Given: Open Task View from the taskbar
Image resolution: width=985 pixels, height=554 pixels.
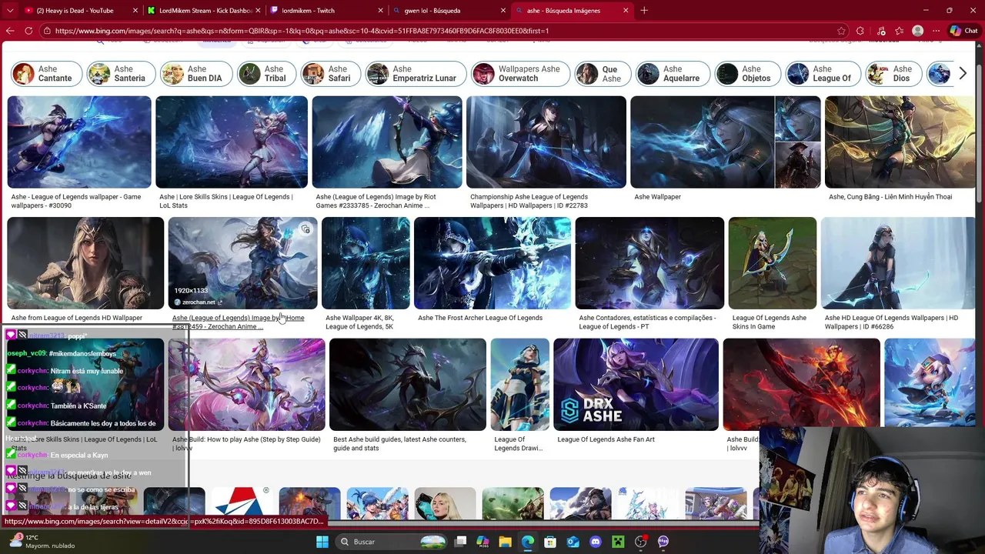Looking at the screenshot, I should (460, 542).
